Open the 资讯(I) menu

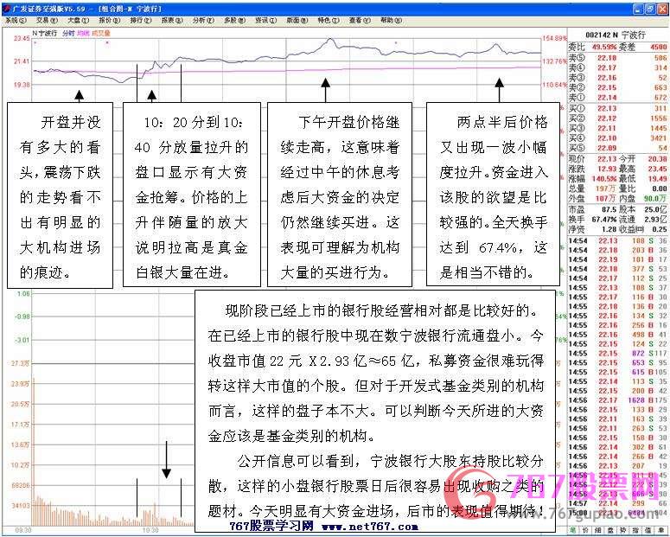coord(265,20)
